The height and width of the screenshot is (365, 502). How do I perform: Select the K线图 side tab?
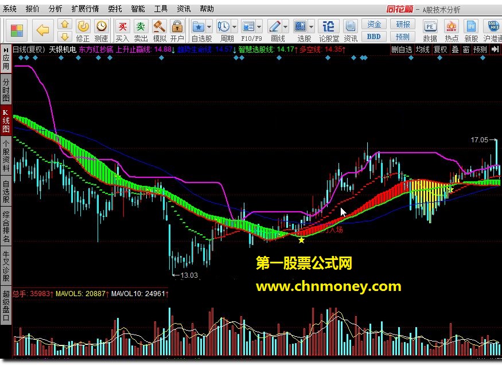pyautogui.click(x=6, y=121)
